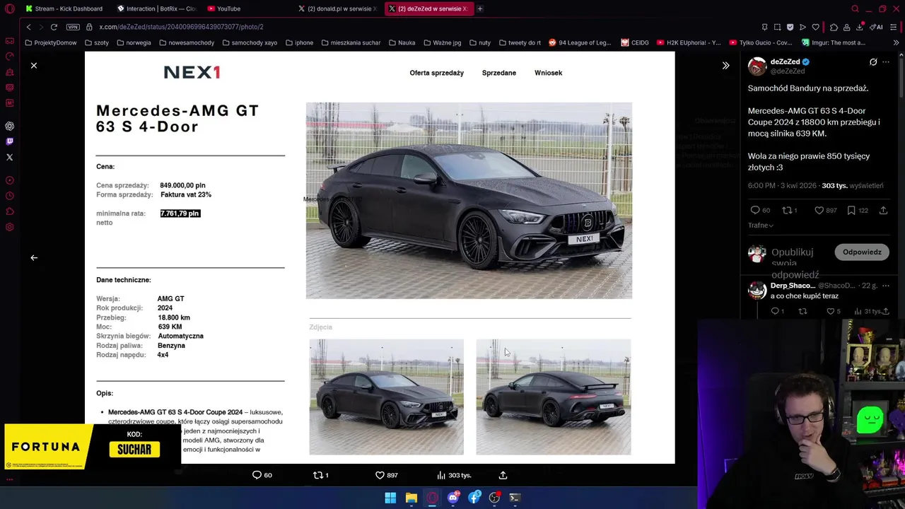Click the NEX1 logo
The width and height of the screenshot is (905, 509).
(192, 72)
